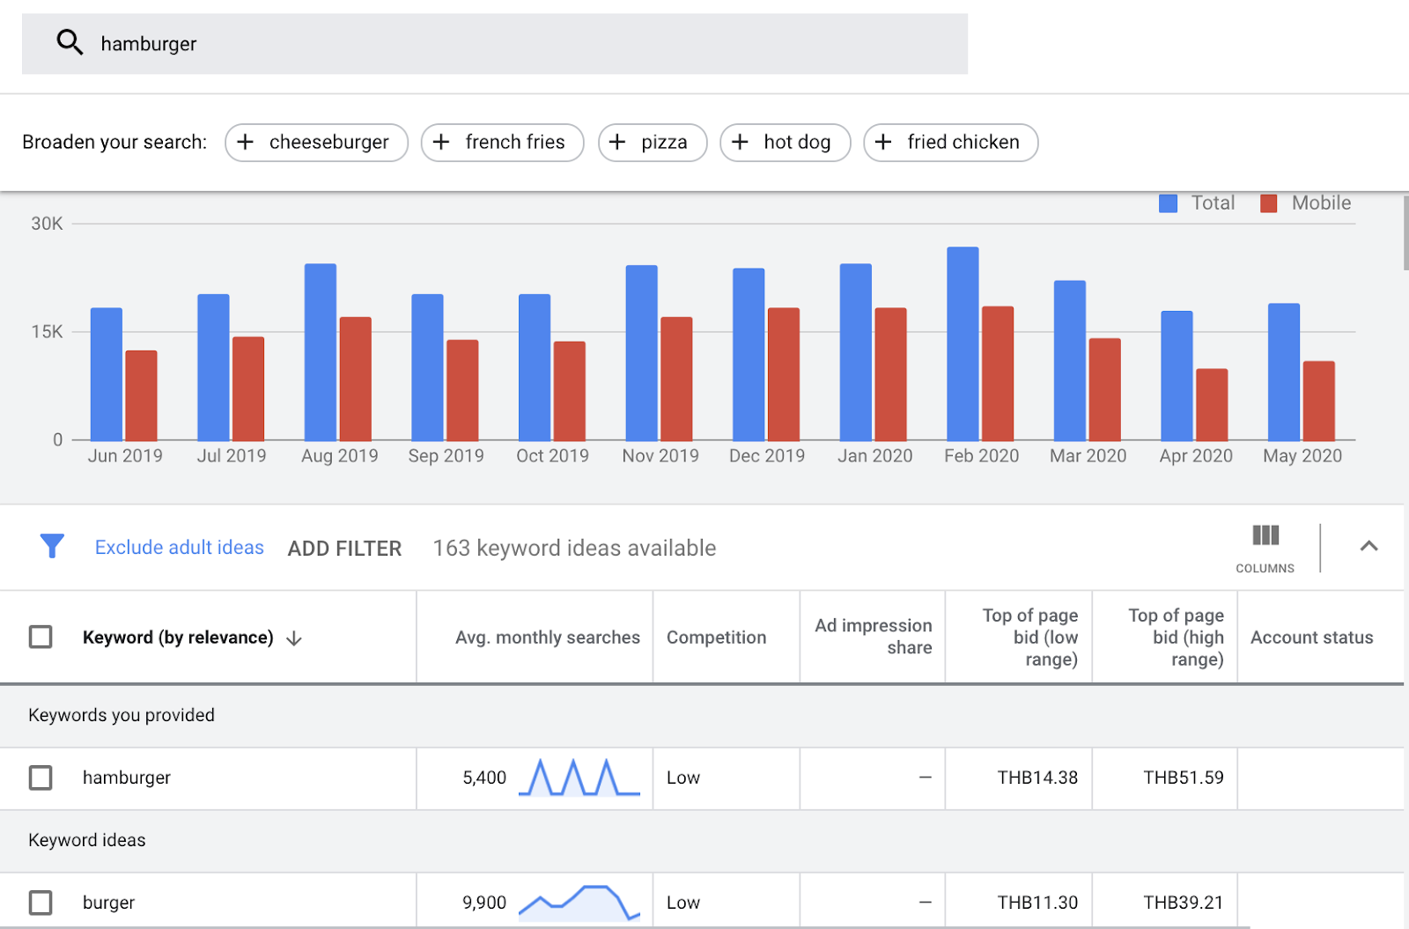Viewport: 1409px width, 929px height.
Task: Click the 9,900 monthly searches value
Action: pyautogui.click(x=484, y=903)
